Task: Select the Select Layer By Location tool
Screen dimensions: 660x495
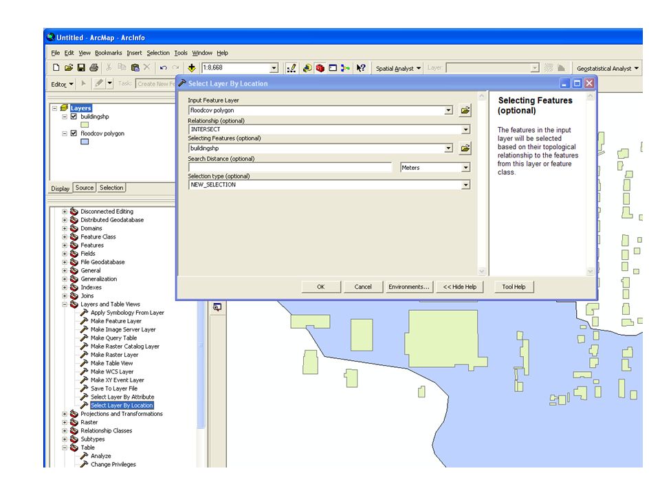Action: click(x=122, y=406)
